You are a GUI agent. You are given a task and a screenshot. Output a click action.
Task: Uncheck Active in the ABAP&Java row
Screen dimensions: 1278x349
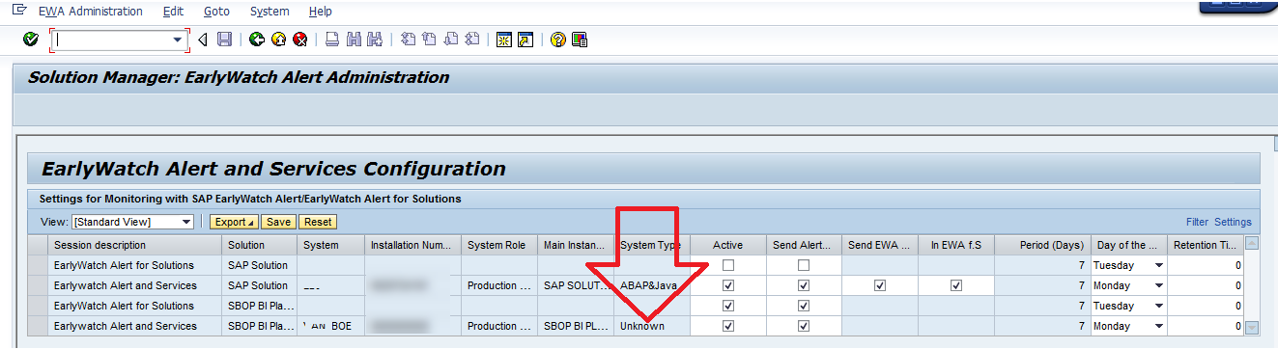(727, 285)
